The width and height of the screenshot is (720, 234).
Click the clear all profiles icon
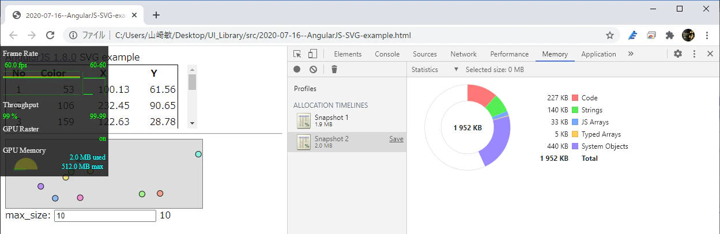tap(313, 69)
